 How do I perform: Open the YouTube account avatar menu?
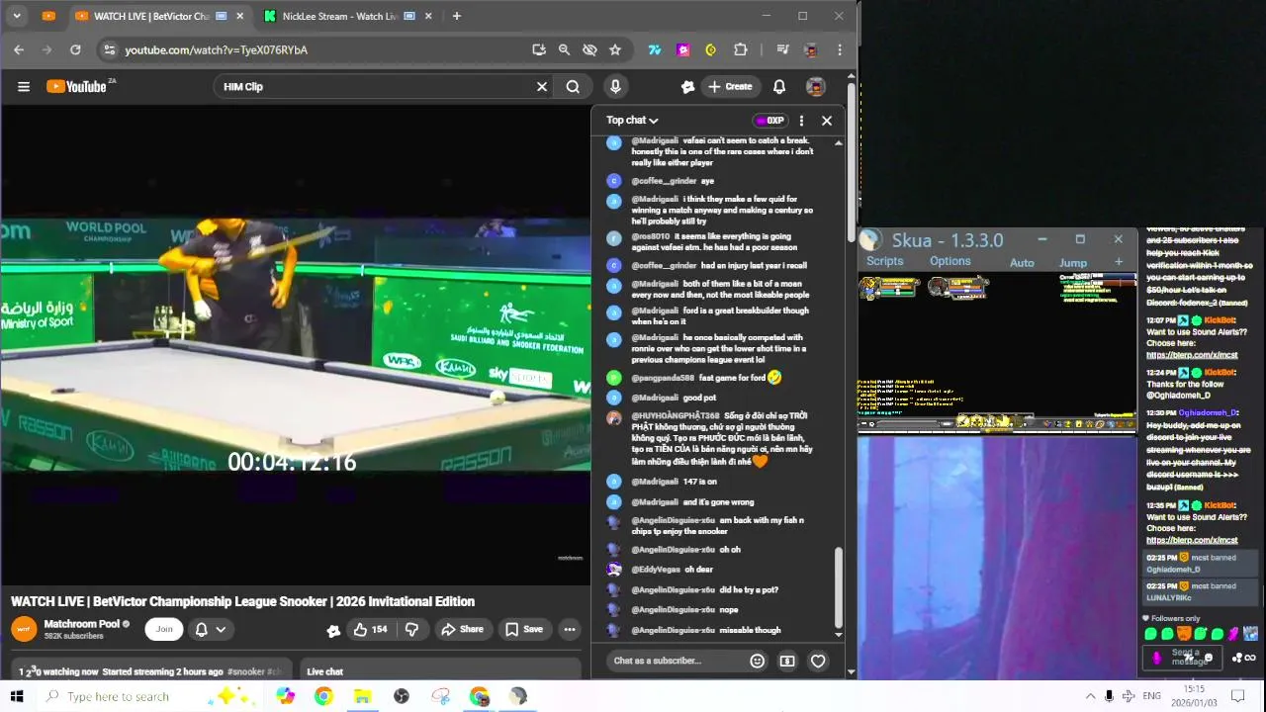coord(816,87)
